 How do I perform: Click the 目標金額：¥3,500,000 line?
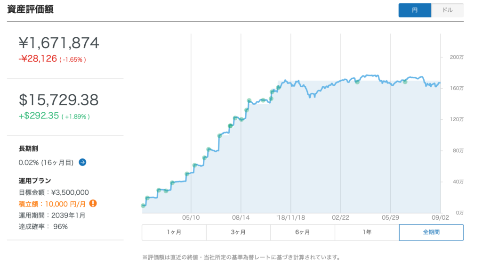[54, 193]
